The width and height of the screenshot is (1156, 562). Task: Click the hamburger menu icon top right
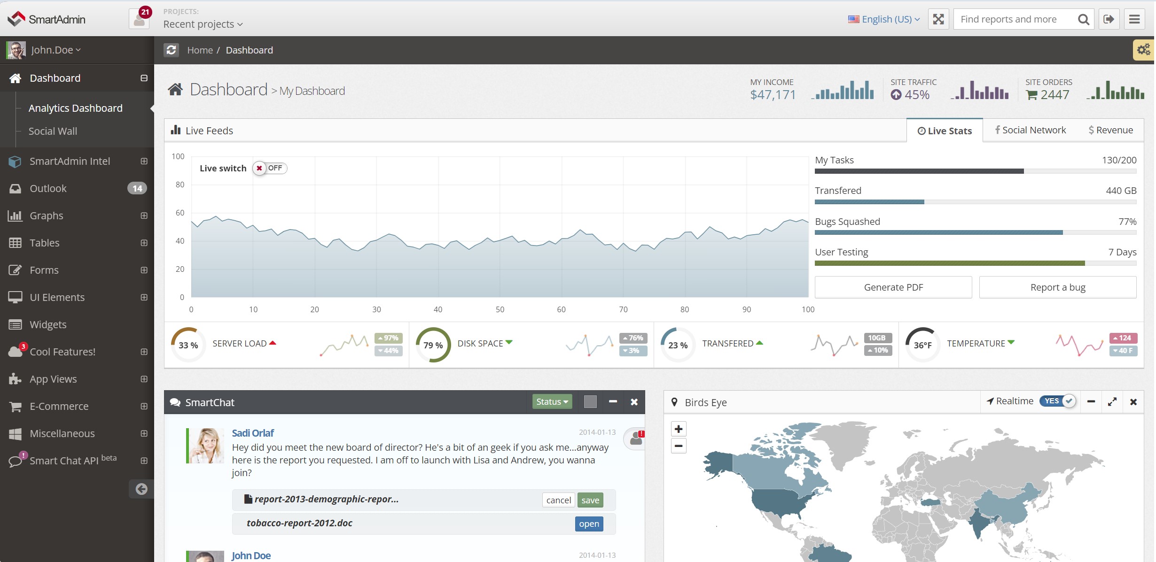1134,19
